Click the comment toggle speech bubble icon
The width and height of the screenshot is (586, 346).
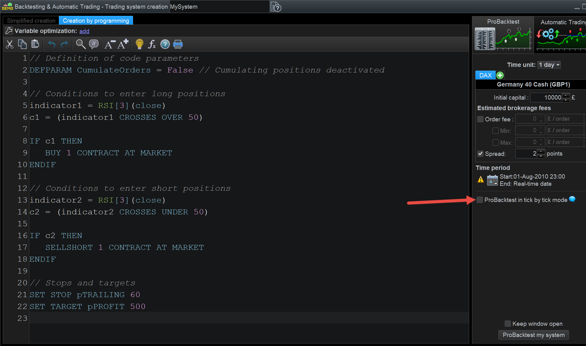pos(93,44)
